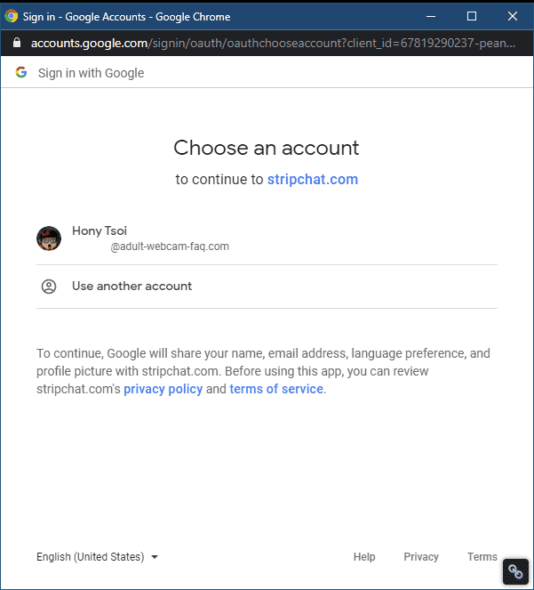
Task: Minimize the sign-in window
Action: (x=431, y=16)
